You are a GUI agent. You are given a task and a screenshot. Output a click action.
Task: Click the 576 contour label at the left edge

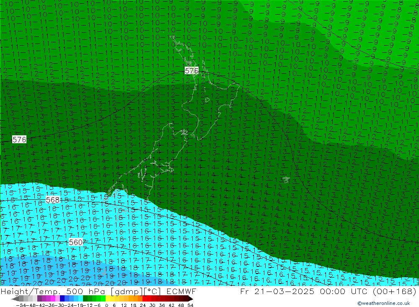coord(19,139)
